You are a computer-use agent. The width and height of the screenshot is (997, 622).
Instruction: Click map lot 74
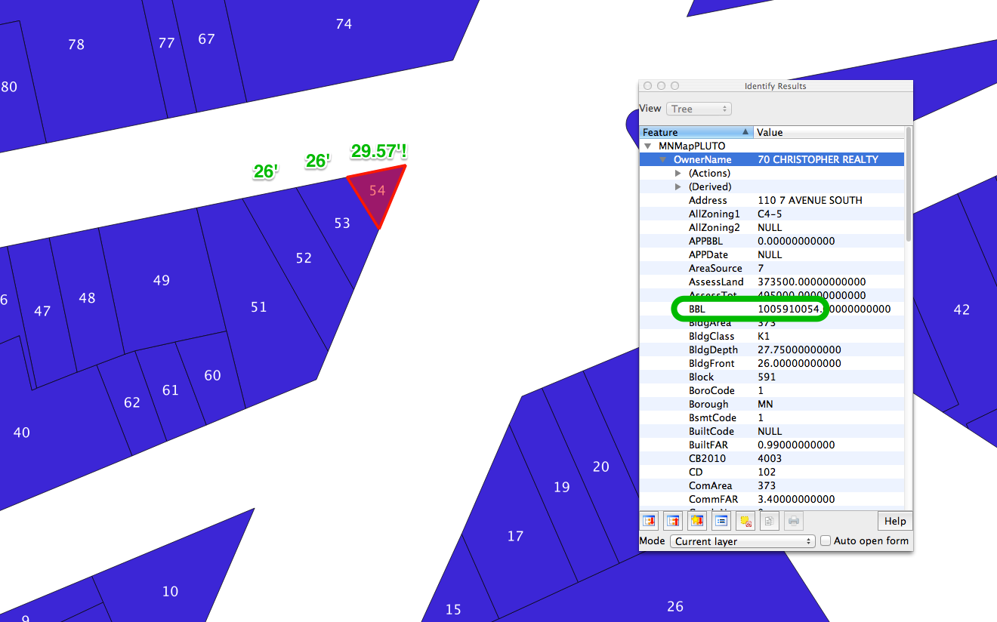click(344, 24)
